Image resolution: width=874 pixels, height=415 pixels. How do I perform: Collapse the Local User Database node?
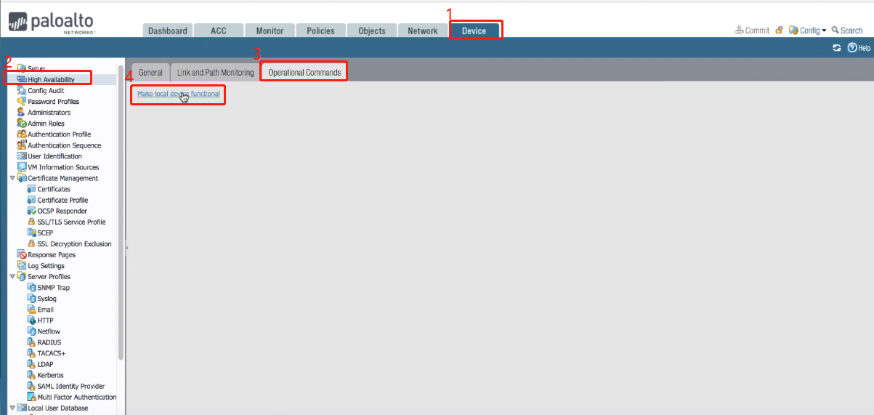(x=12, y=408)
